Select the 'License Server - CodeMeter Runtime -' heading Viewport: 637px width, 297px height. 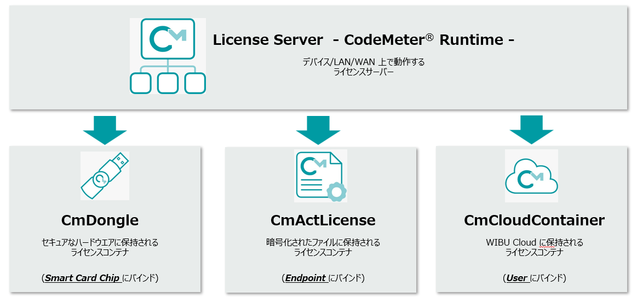(364, 40)
